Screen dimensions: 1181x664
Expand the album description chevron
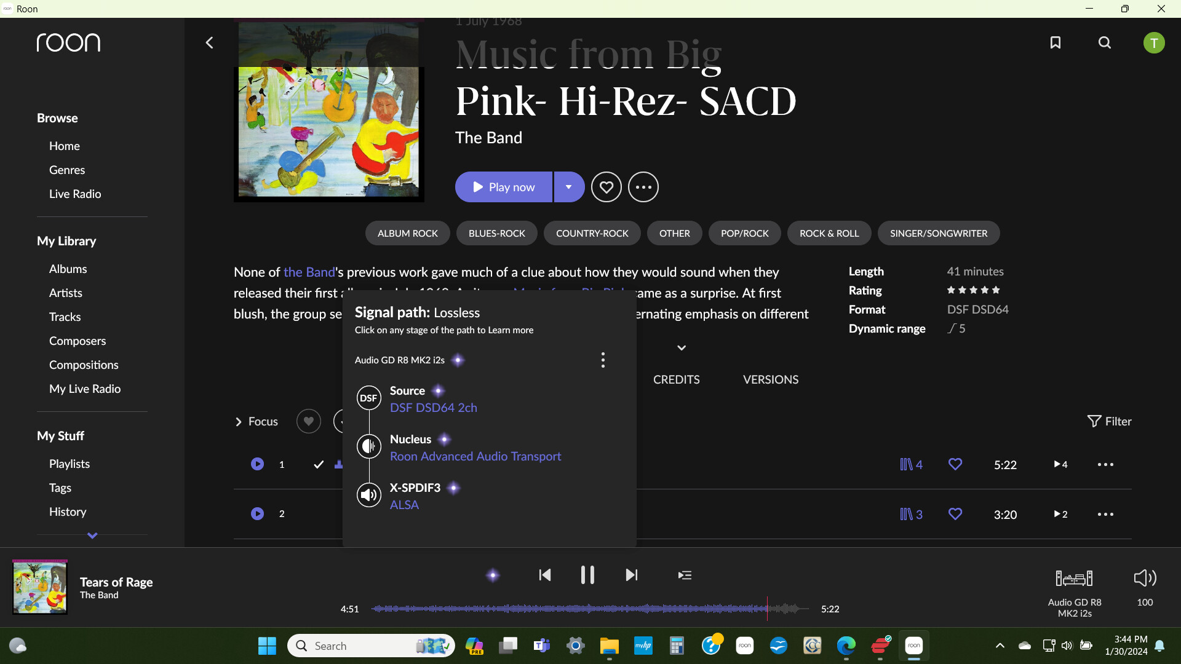click(682, 348)
